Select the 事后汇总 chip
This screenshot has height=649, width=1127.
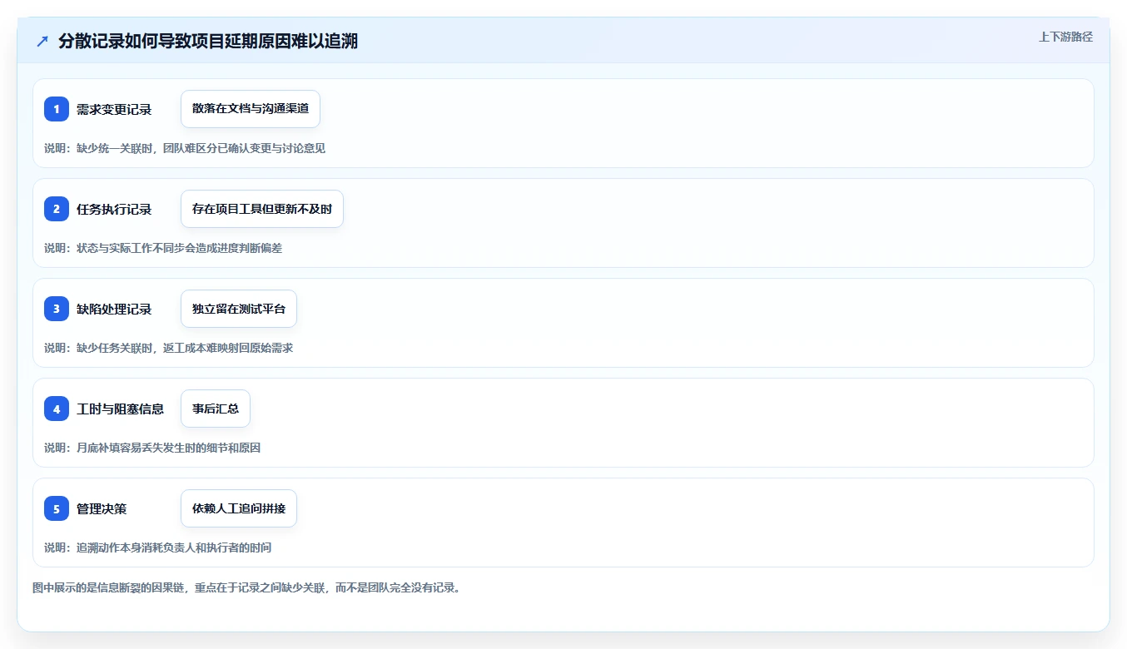[x=216, y=409]
